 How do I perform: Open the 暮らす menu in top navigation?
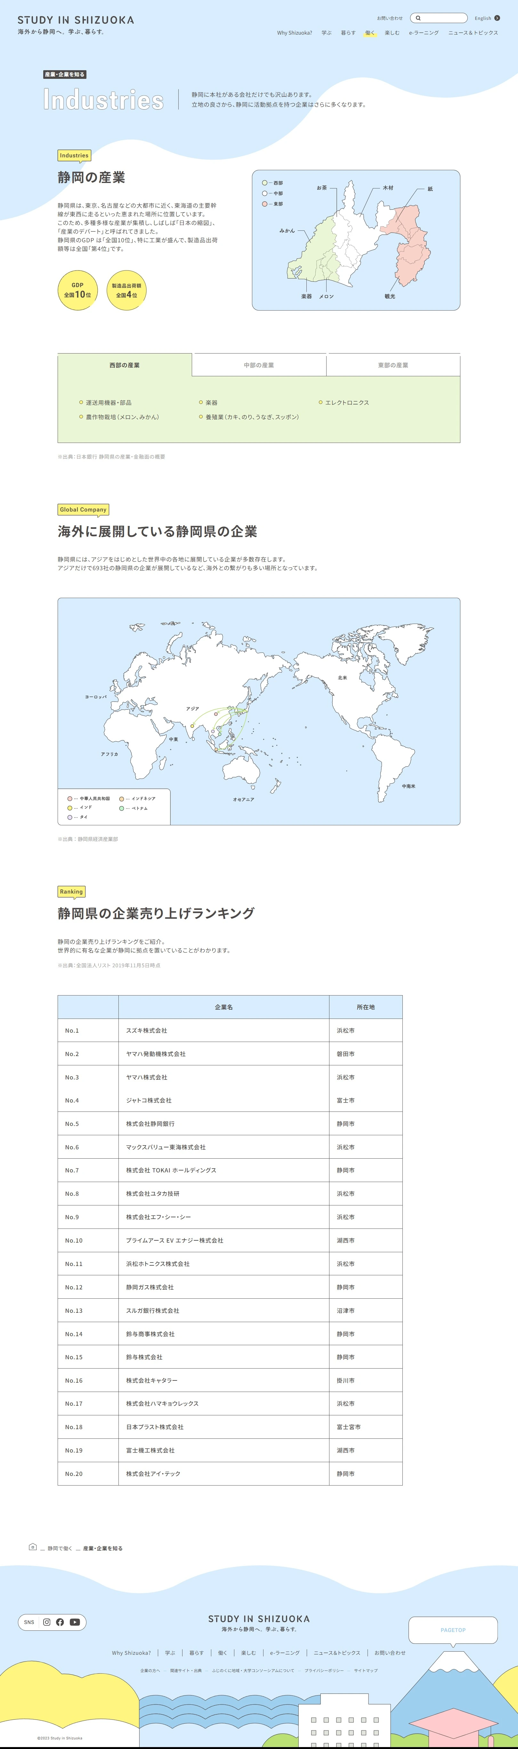348,33
